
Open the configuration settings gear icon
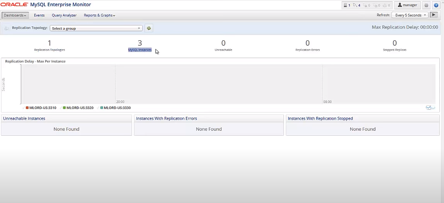pyautogui.click(x=426, y=5)
